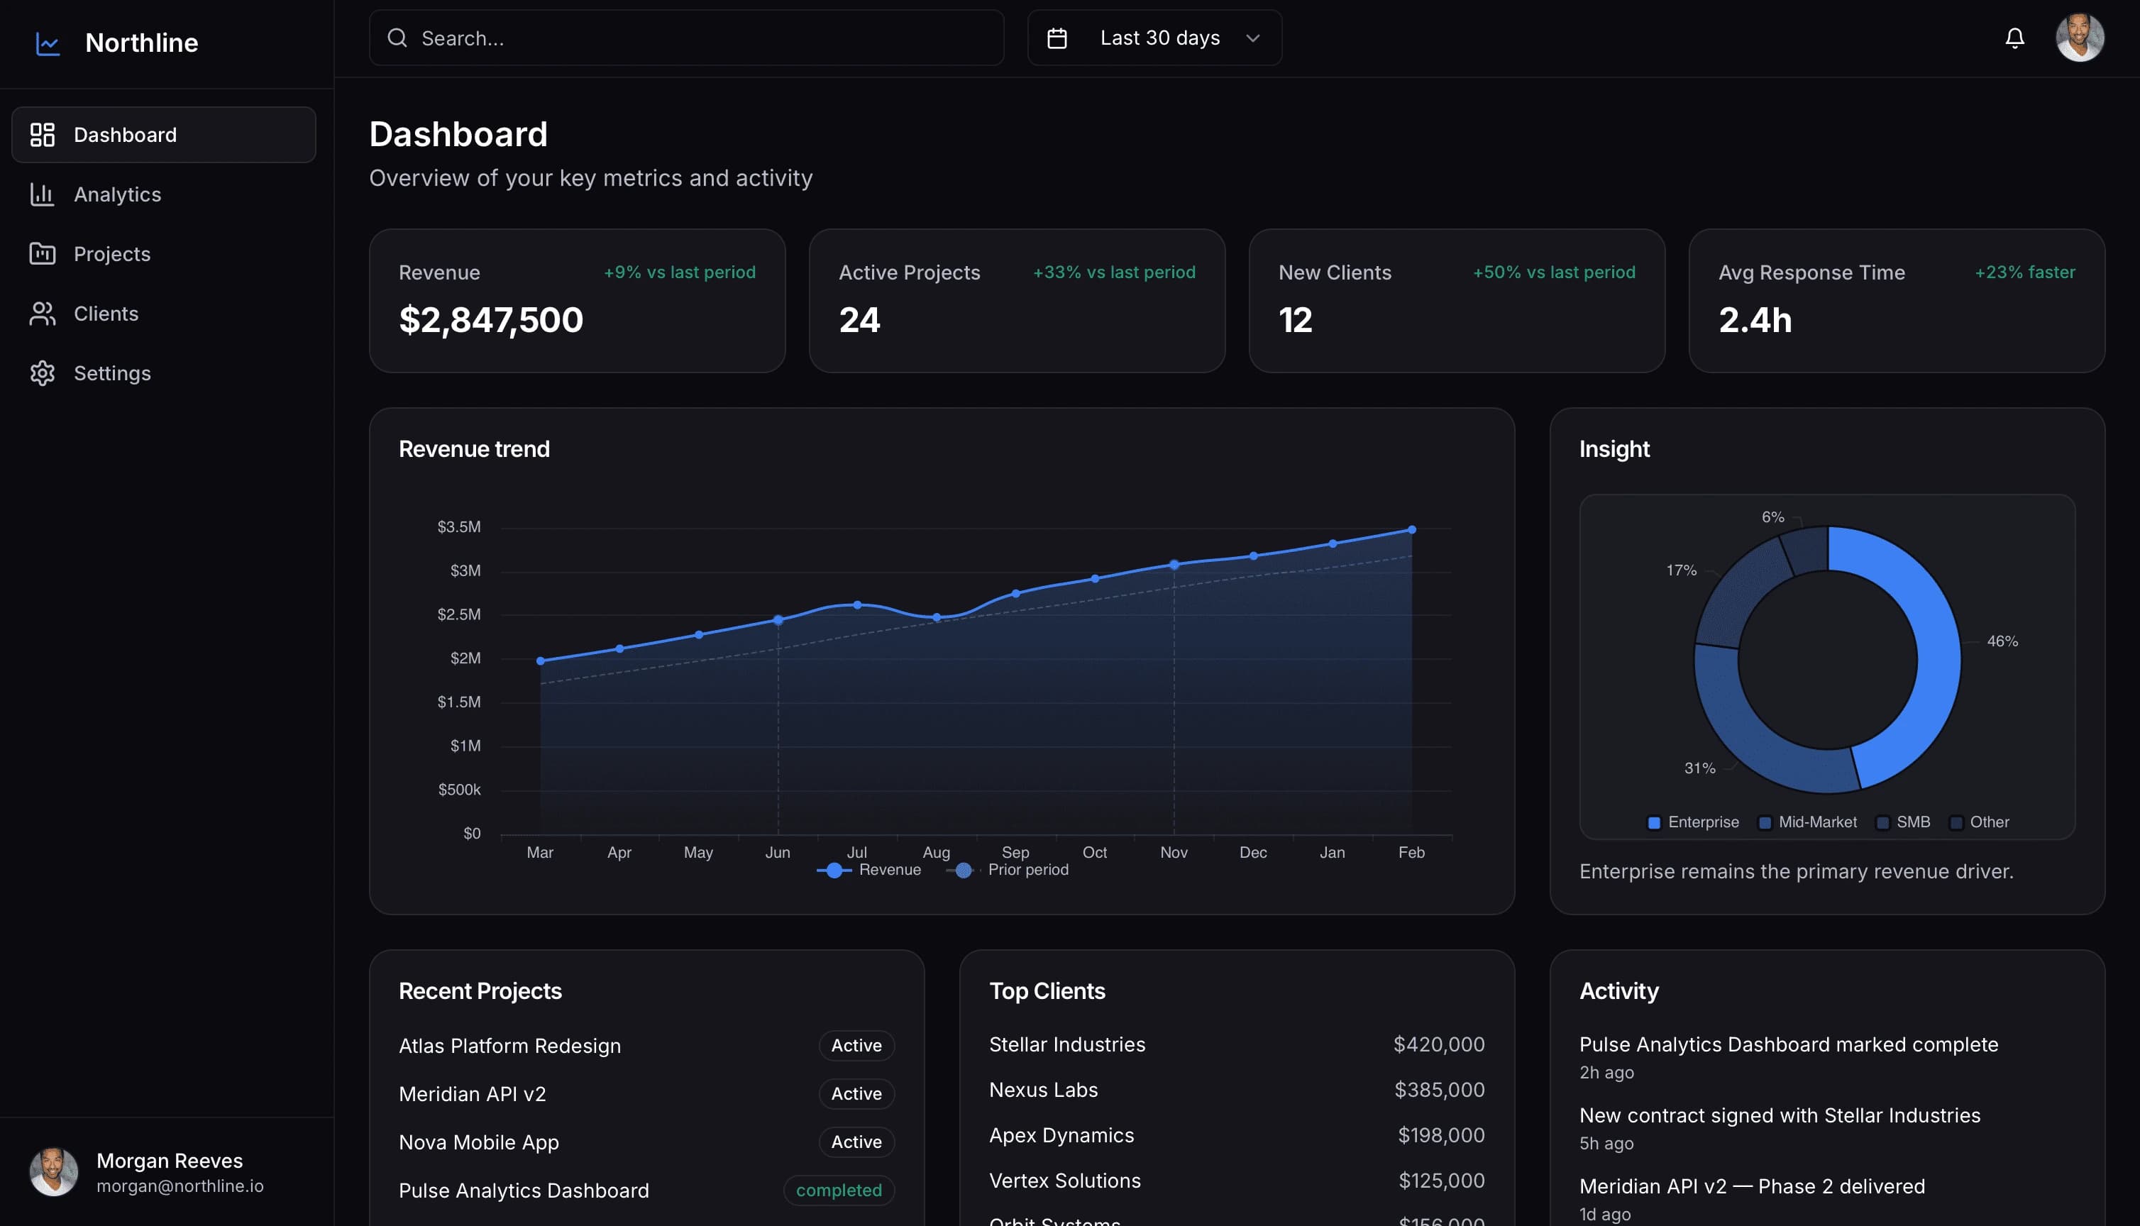Image resolution: width=2140 pixels, height=1226 pixels.
Task: Open Meridian API v2 project row
Action: (646, 1094)
